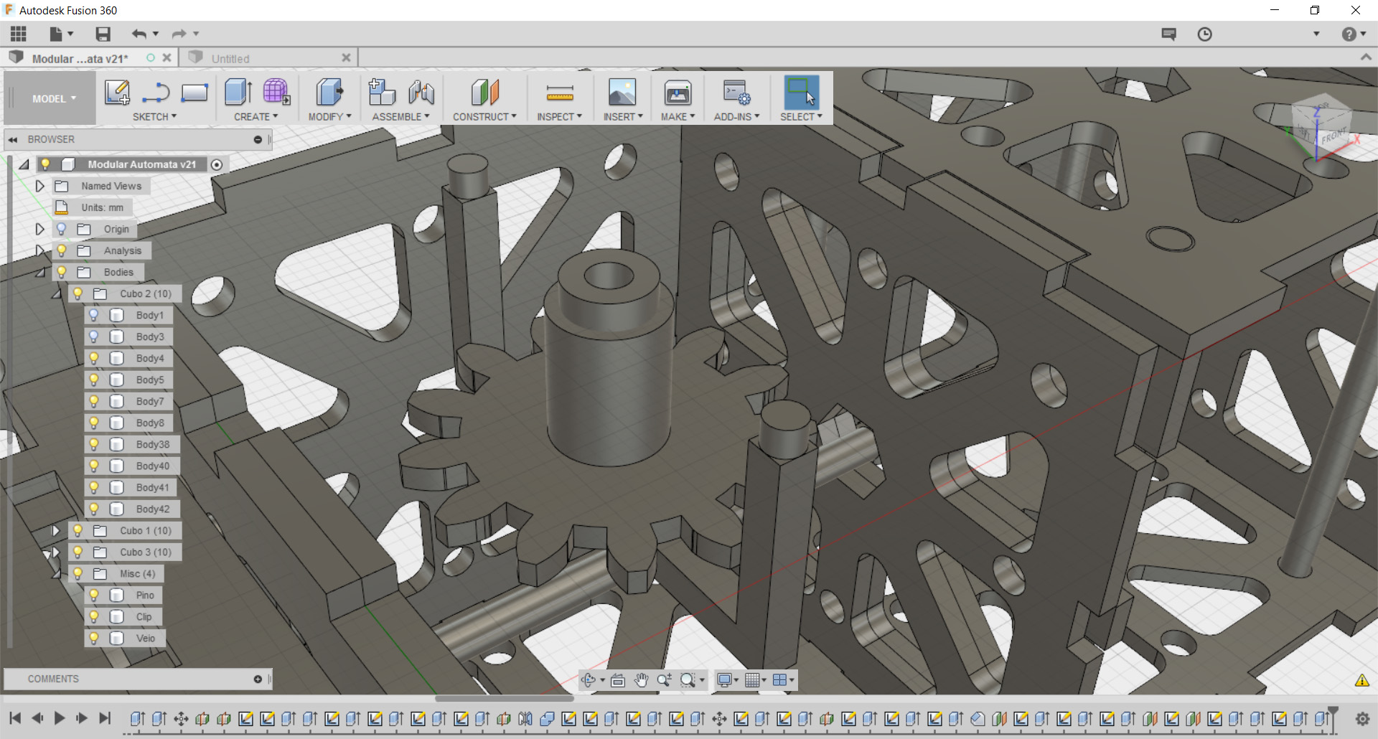This screenshot has width=1378, height=739.
Task: Open the CONSTRUCT menu
Action: coord(484,116)
